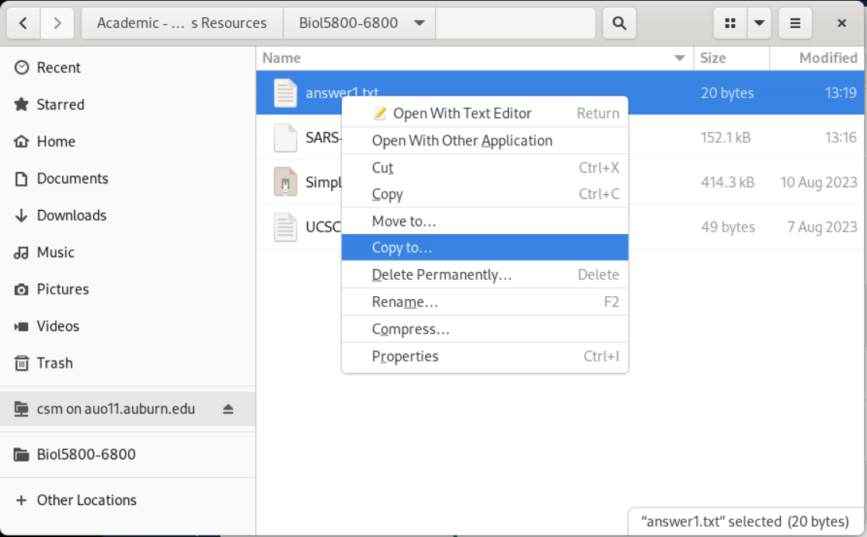Open Properties from context menu

[485, 356]
